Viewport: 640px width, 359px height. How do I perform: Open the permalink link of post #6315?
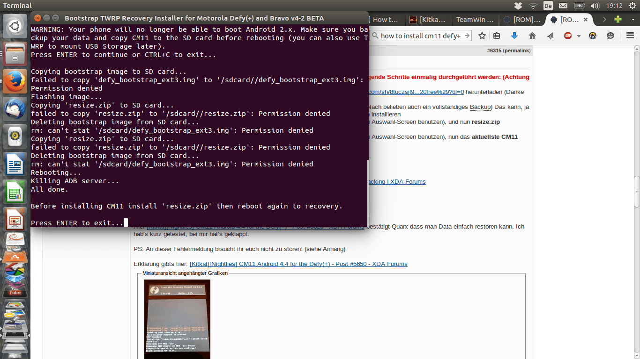click(x=517, y=50)
